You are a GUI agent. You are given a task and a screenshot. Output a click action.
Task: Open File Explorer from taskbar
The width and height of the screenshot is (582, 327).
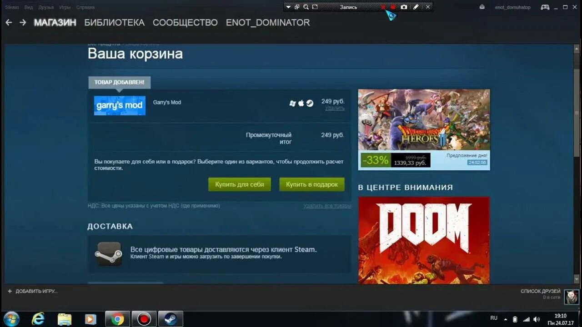(65, 319)
